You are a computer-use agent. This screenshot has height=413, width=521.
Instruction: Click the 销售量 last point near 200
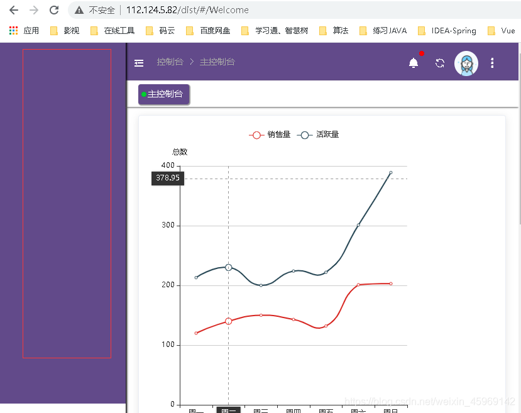coord(391,284)
